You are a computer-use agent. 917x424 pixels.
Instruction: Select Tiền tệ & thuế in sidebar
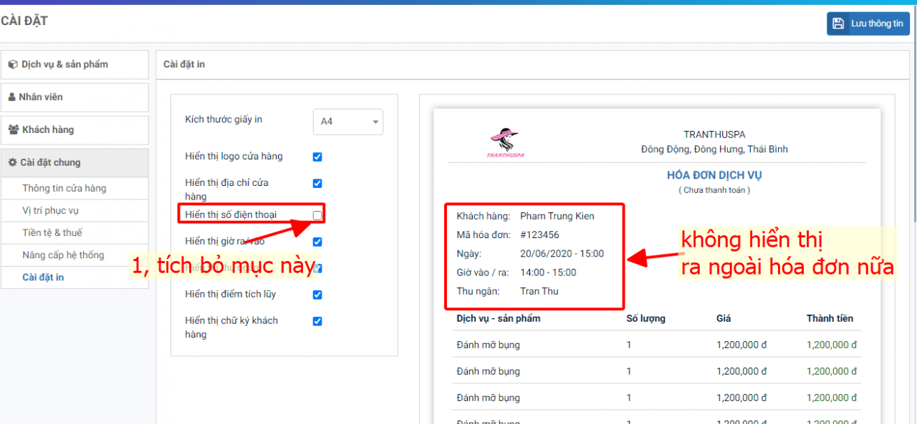(x=52, y=232)
